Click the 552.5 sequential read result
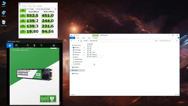This screenshot has height=106, width=188. 33,16
